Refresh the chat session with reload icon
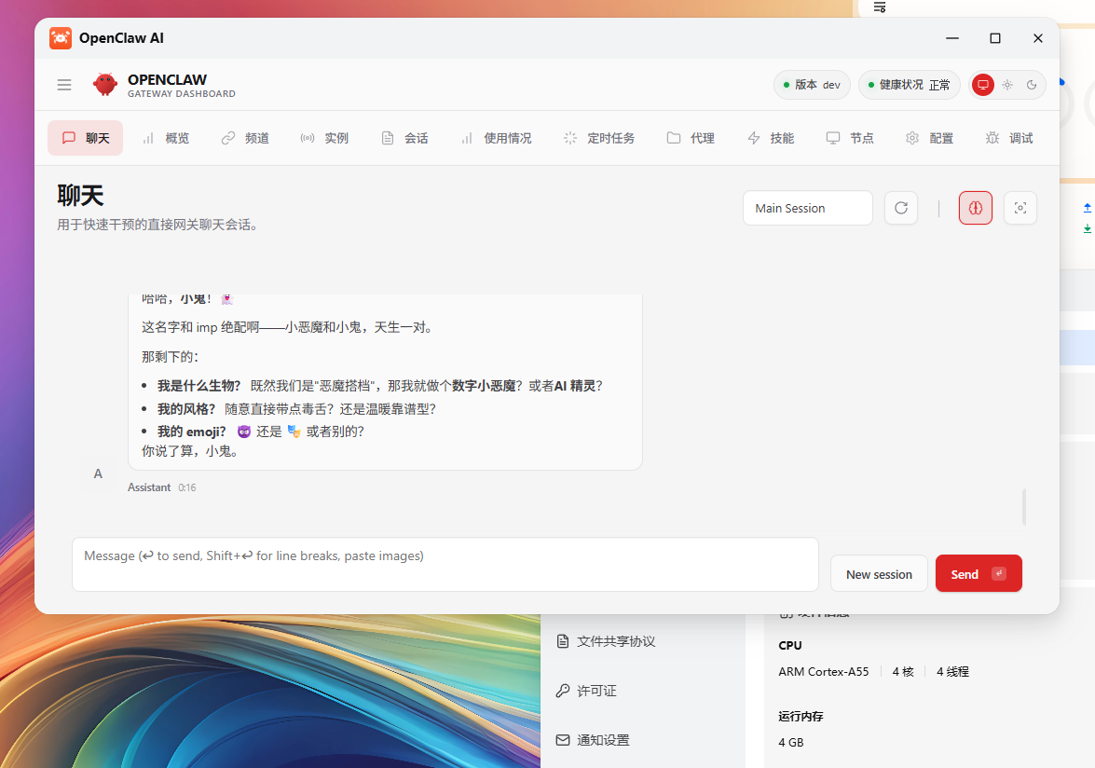The image size is (1095, 768). (x=901, y=208)
